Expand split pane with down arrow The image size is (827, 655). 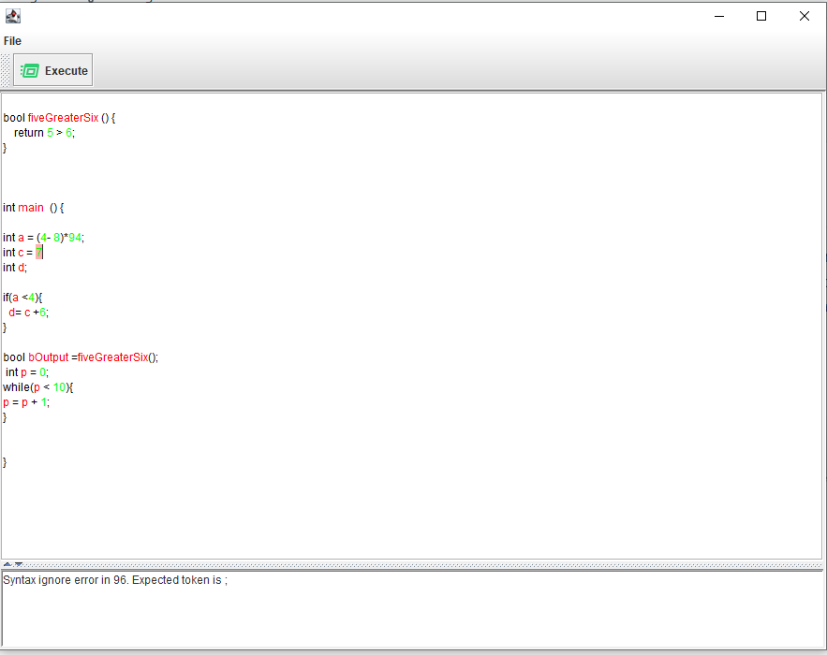pos(19,564)
